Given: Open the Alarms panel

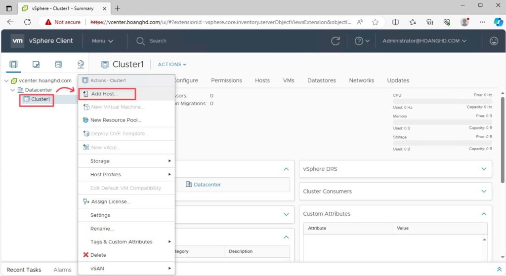Looking at the screenshot, I should (x=62, y=270).
